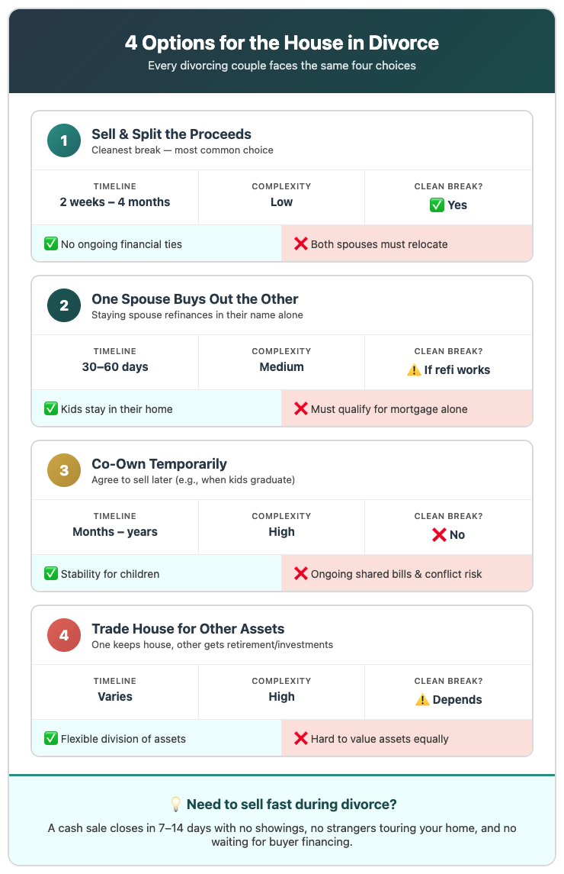The width and height of the screenshot is (564, 874).
Task: Click the warning icon beside 'If refi works'
Action: [x=414, y=370]
